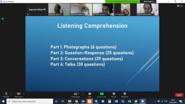Open the Chat panel
Image resolution: width=185 pixels, height=104 pixels.
click(90, 95)
